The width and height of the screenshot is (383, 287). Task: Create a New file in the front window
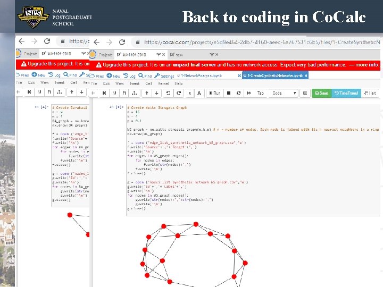114,76
